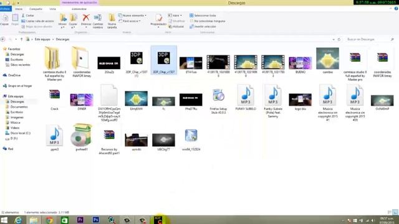Select Red in navigation pane
The height and width of the screenshot is (224, 399).
pyautogui.click(x=11, y=149)
